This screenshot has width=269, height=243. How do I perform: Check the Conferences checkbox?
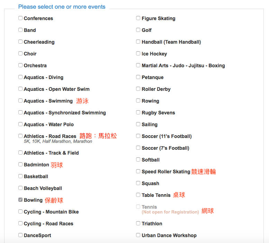click(20, 18)
